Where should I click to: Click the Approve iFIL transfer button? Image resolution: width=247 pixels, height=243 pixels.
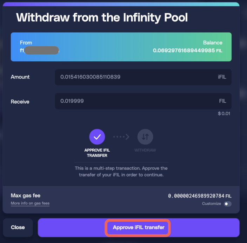coord(139,228)
